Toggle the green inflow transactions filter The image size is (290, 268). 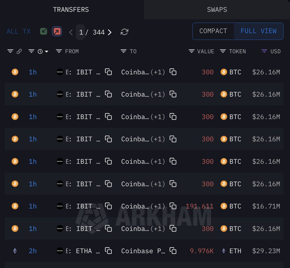coord(43,32)
